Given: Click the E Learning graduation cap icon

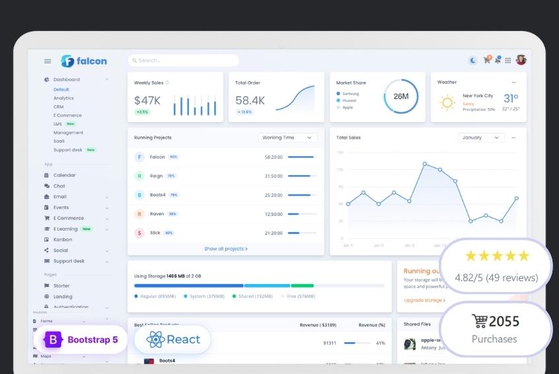Looking at the screenshot, I should [x=47, y=229].
